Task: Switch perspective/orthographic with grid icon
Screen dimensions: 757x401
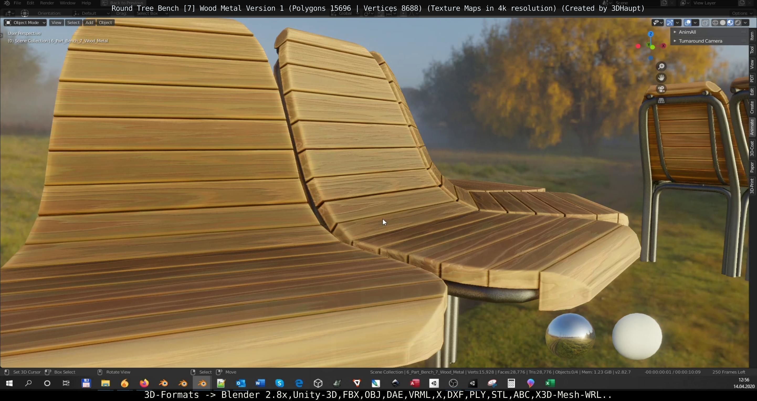Action: tap(661, 101)
